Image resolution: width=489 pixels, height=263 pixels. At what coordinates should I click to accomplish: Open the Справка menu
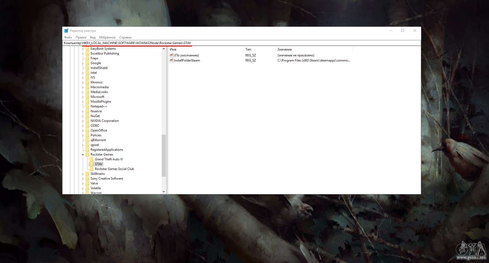[x=125, y=37]
